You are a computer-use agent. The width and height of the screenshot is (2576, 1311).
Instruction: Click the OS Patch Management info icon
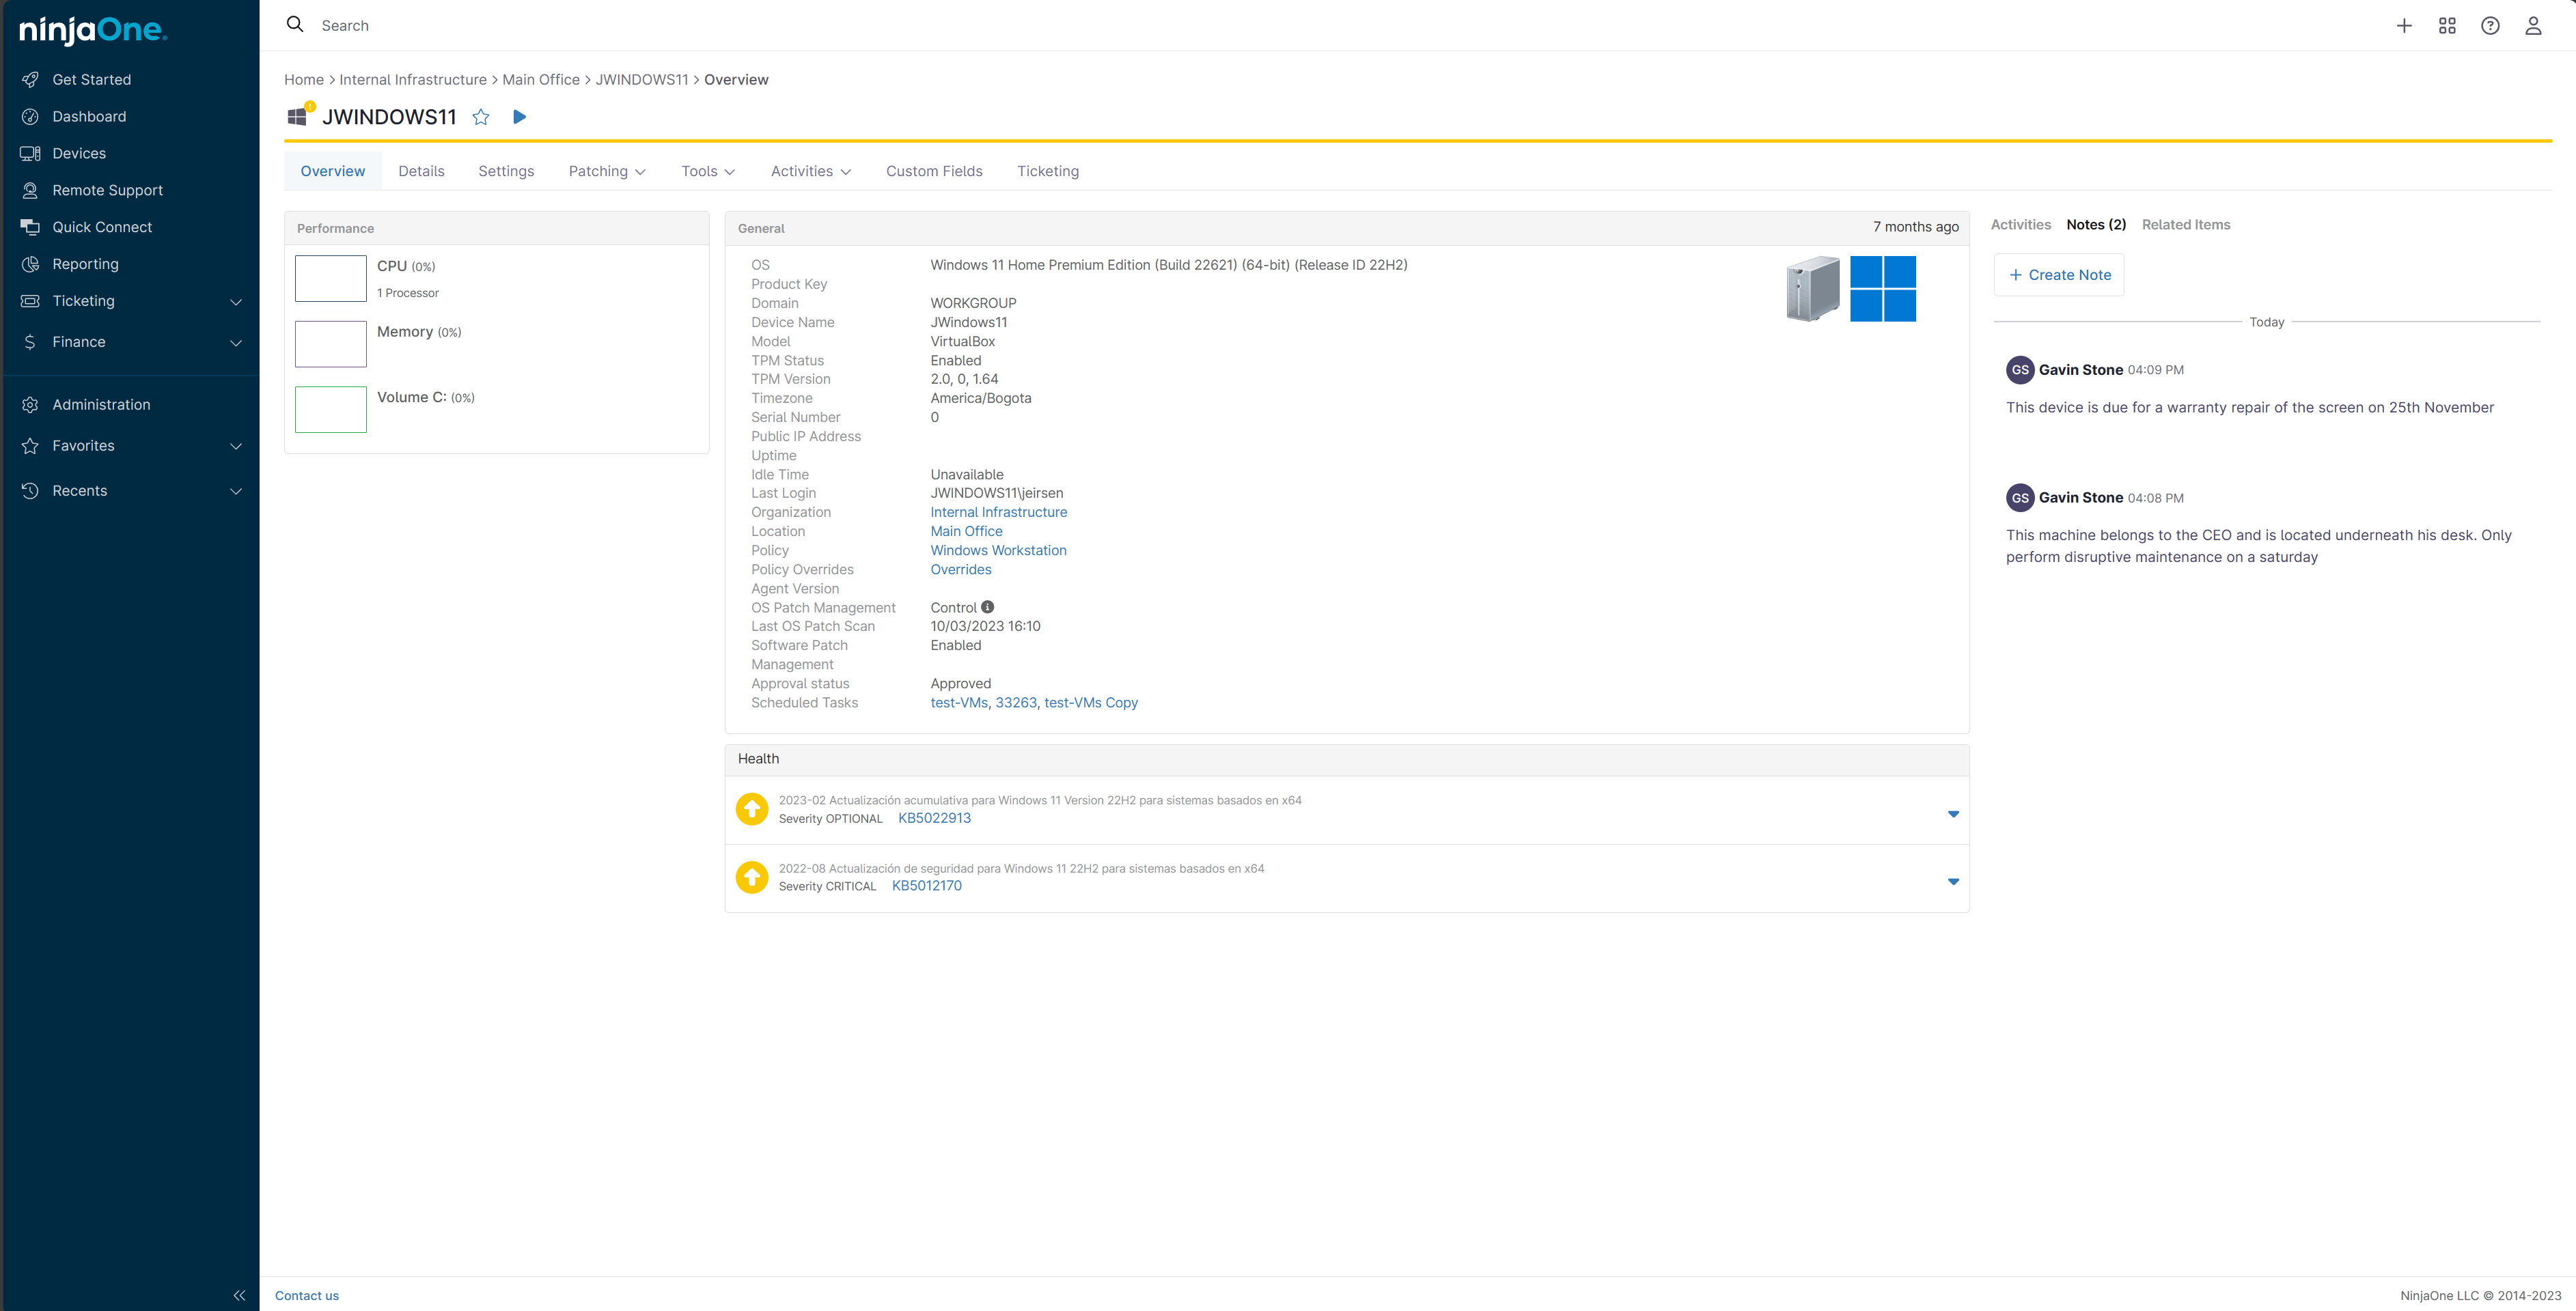point(987,606)
